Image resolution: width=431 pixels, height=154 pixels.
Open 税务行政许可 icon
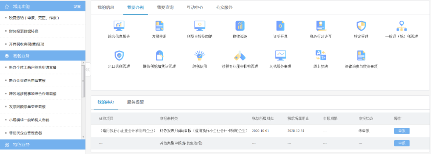pyautogui.click(x=320, y=26)
